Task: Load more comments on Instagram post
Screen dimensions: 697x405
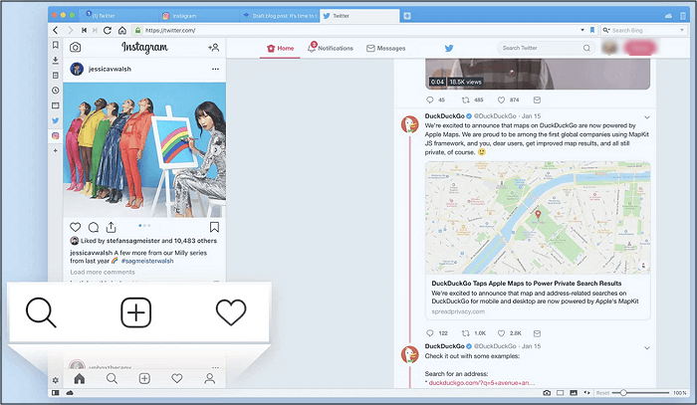Action: tap(103, 272)
